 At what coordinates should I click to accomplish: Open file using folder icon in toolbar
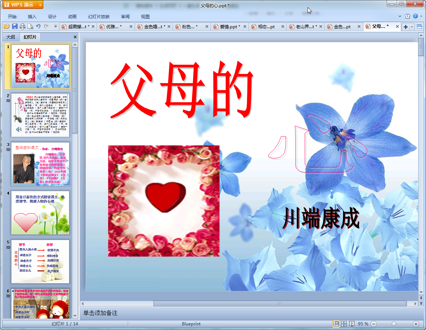pos(6,26)
